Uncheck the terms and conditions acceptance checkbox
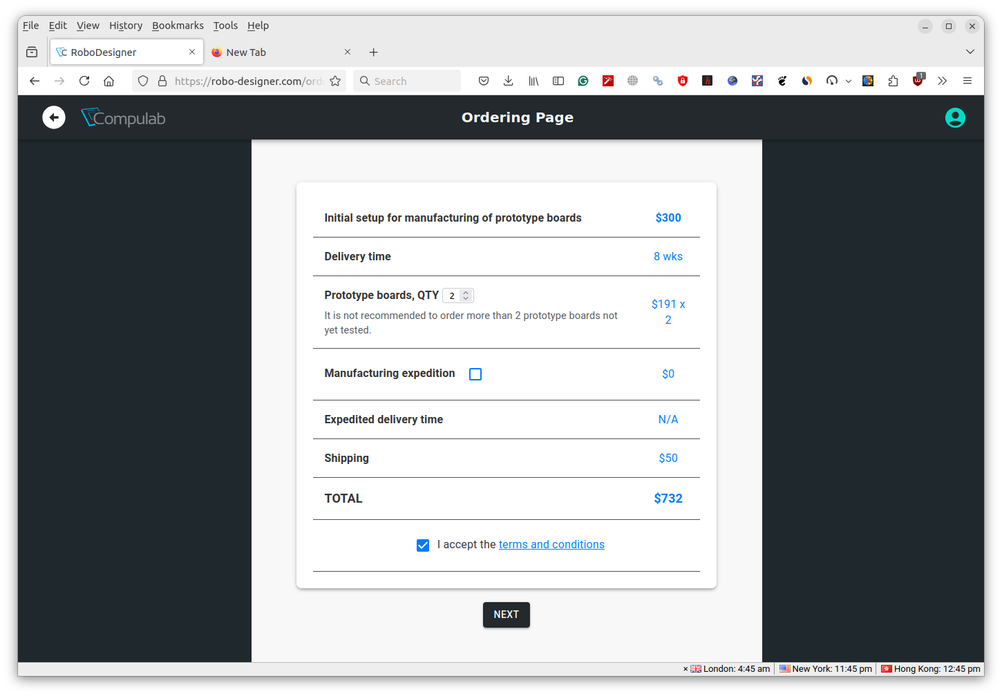The image size is (1002, 696). pos(423,545)
